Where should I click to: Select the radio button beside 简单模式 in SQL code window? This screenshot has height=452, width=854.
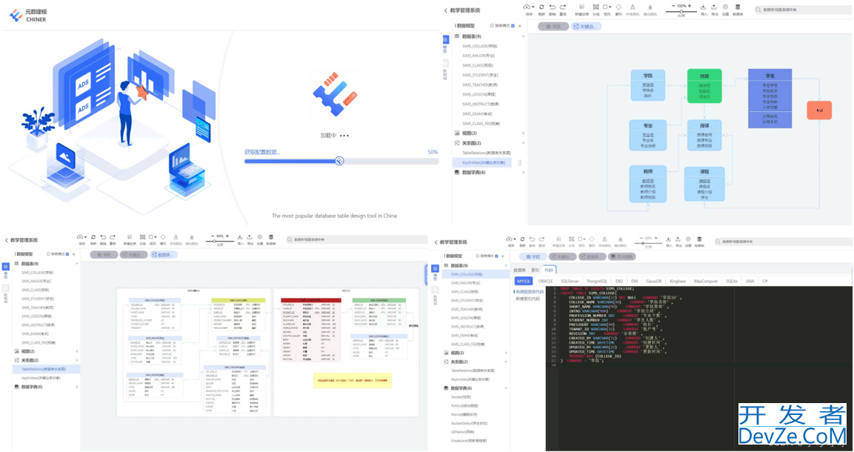pyautogui.click(x=478, y=256)
